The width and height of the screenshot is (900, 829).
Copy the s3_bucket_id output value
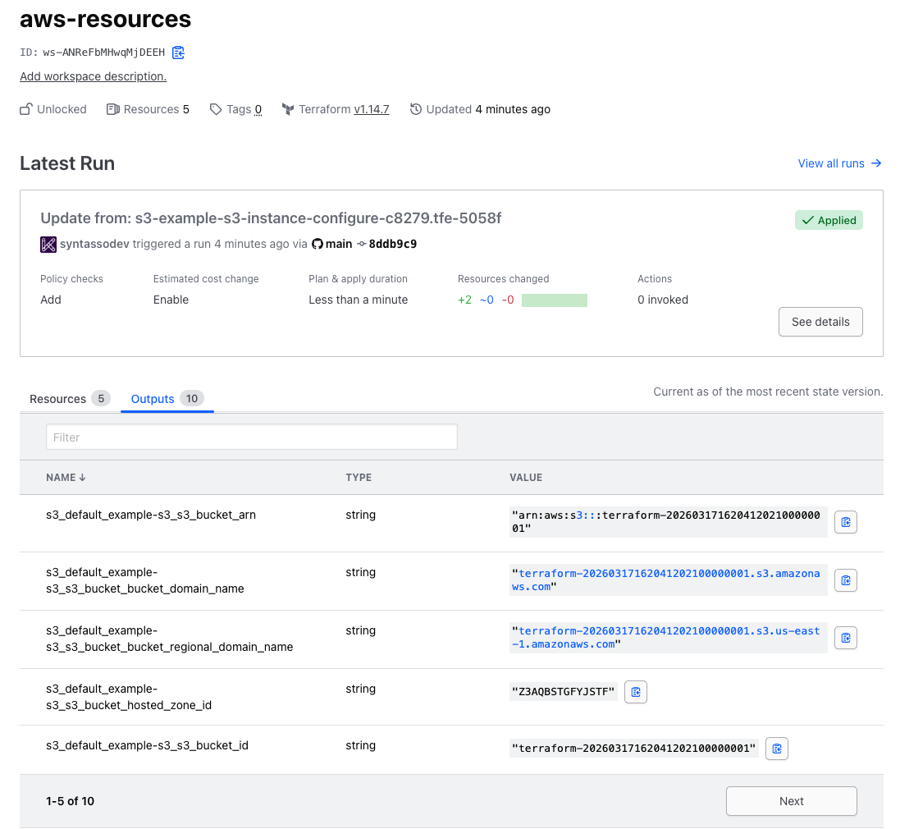click(776, 748)
